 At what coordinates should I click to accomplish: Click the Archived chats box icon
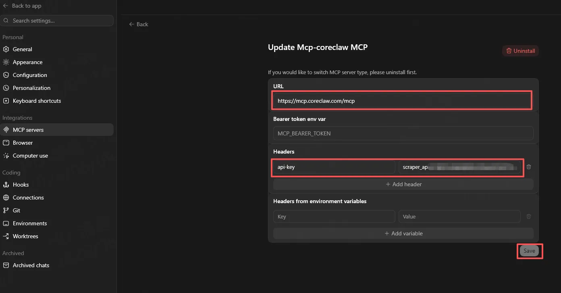[6, 265]
